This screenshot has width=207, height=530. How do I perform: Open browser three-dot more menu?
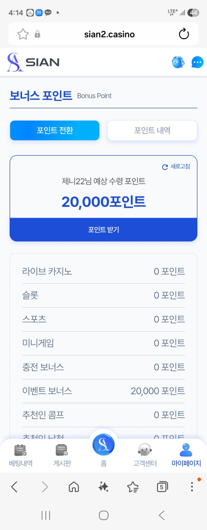[x=192, y=487]
